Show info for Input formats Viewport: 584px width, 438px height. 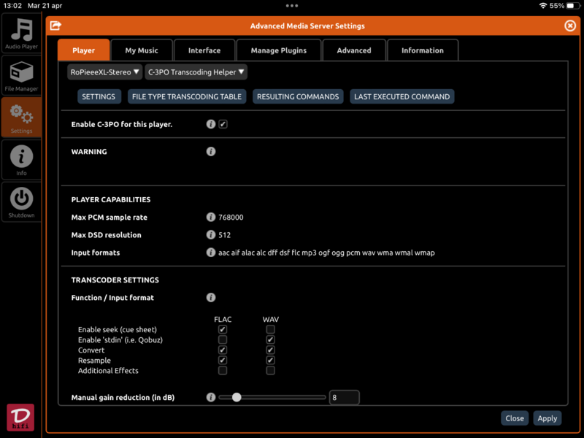[211, 253]
